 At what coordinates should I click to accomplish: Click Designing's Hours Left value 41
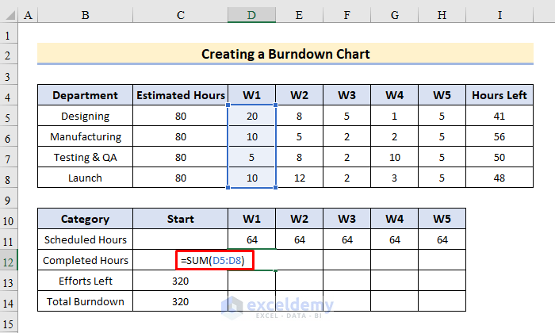(499, 117)
